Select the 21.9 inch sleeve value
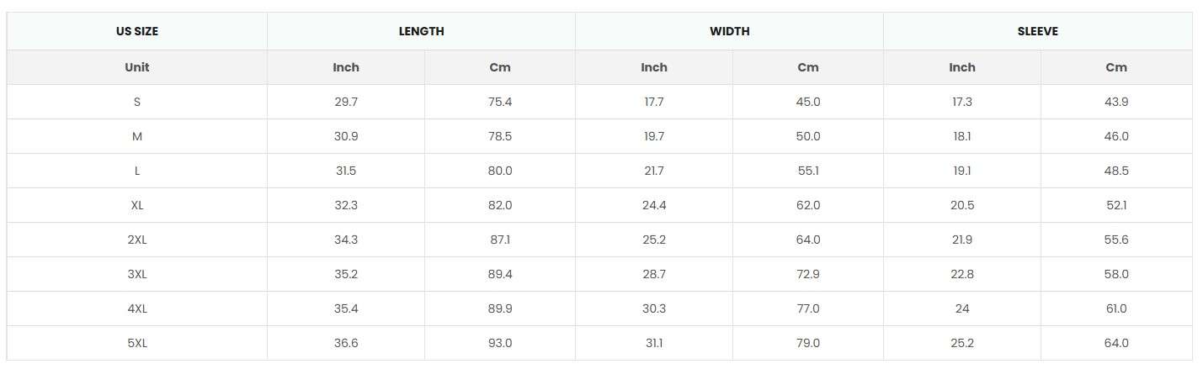 962,240
